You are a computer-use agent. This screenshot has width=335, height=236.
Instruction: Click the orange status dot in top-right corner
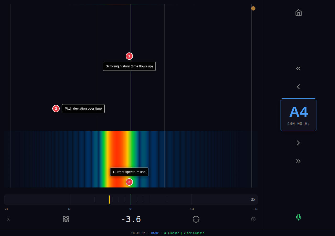point(253,8)
